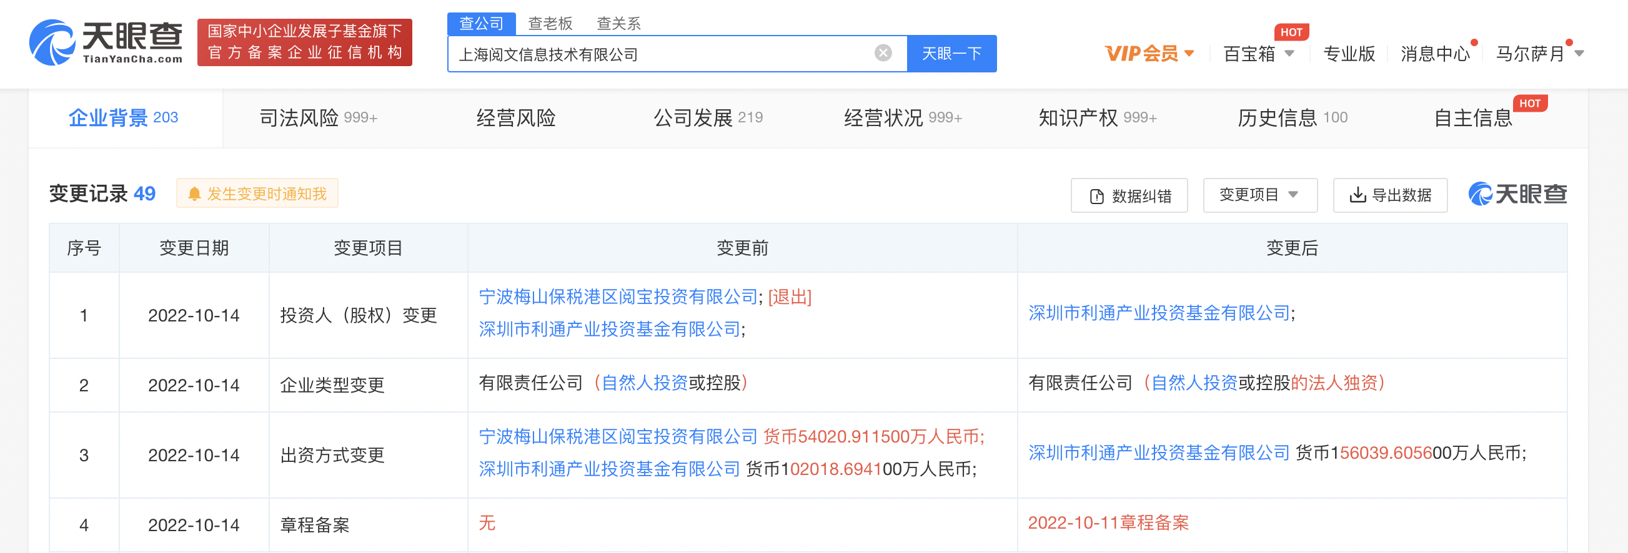Click the Tianyancha logo in header
This screenshot has width=1628, height=553.
pos(106,42)
